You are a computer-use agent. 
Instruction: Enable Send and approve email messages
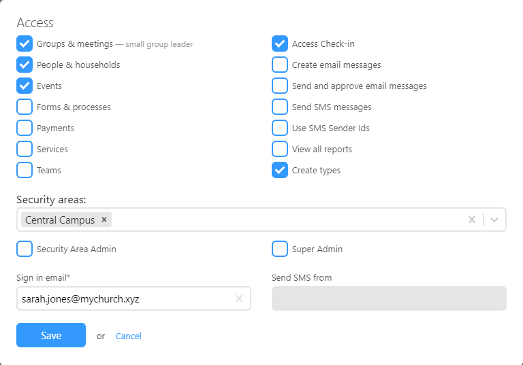279,86
